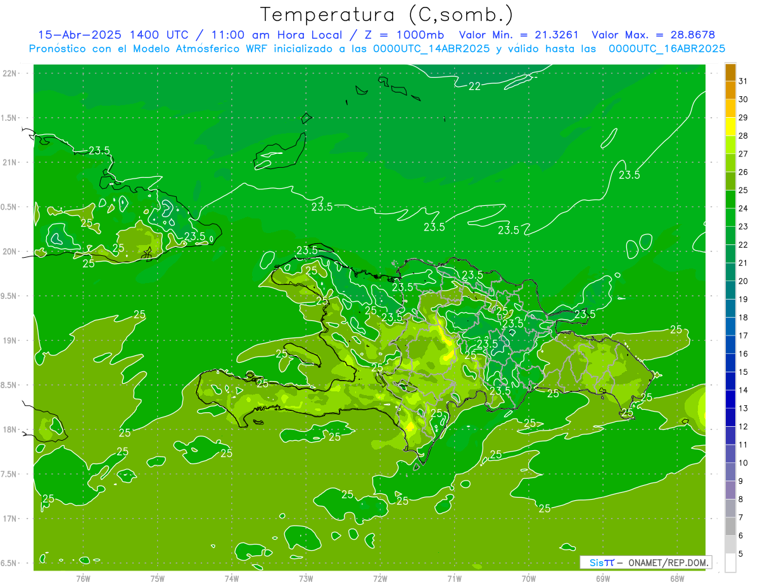Click the "68W" longitude axis label
The height and width of the screenshot is (587, 760).
(x=677, y=578)
